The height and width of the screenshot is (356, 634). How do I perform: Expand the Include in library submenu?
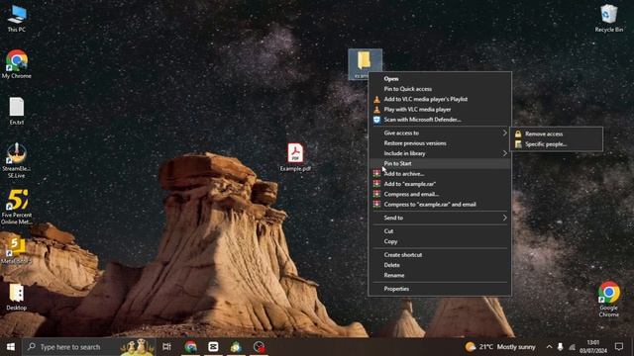click(440, 153)
